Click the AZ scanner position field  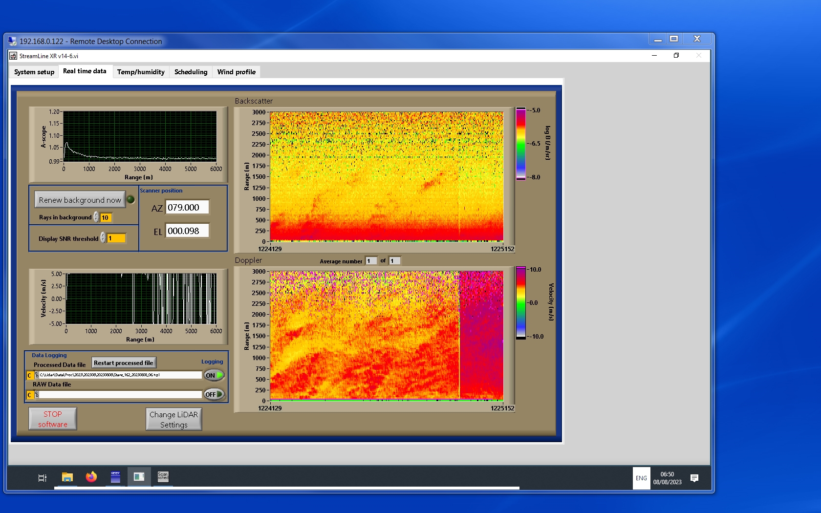click(187, 207)
